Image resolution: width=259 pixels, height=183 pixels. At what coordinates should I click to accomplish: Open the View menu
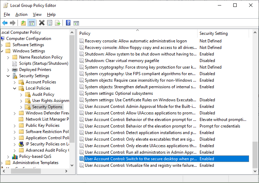(37, 14)
